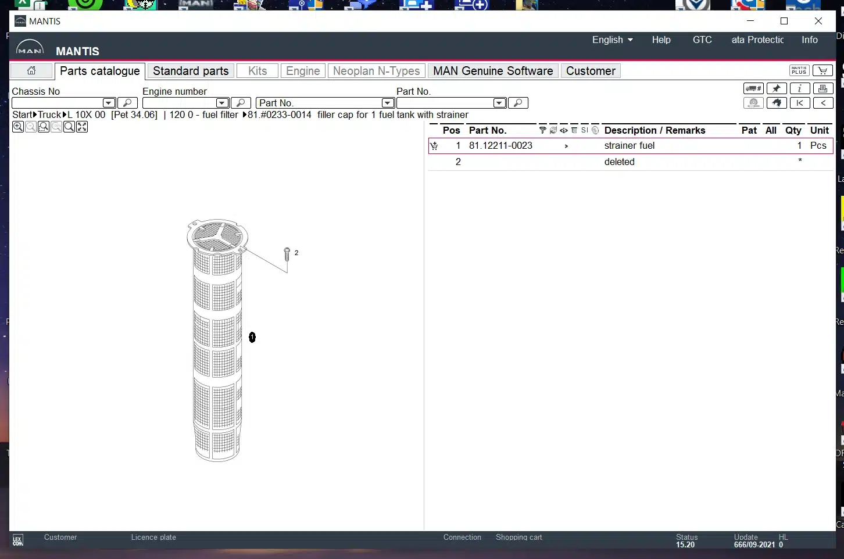Image resolution: width=844 pixels, height=559 pixels.
Task: Click the Chassis No search magnifier button
Action: (127, 103)
